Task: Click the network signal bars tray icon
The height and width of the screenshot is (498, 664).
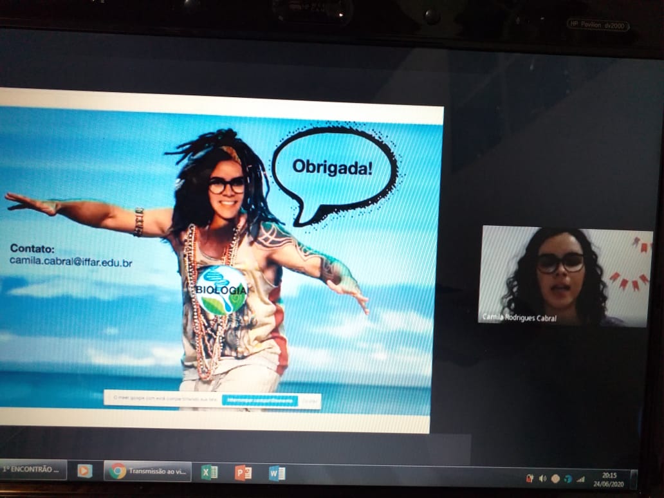Action: (x=580, y=479)
